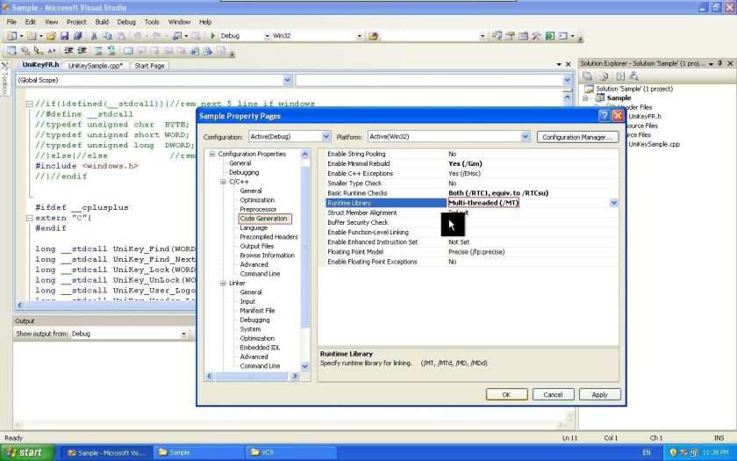Click the property tree horizontal scrollbar
The height and width of the screenshot is (461, 737).
pos(252,377)
